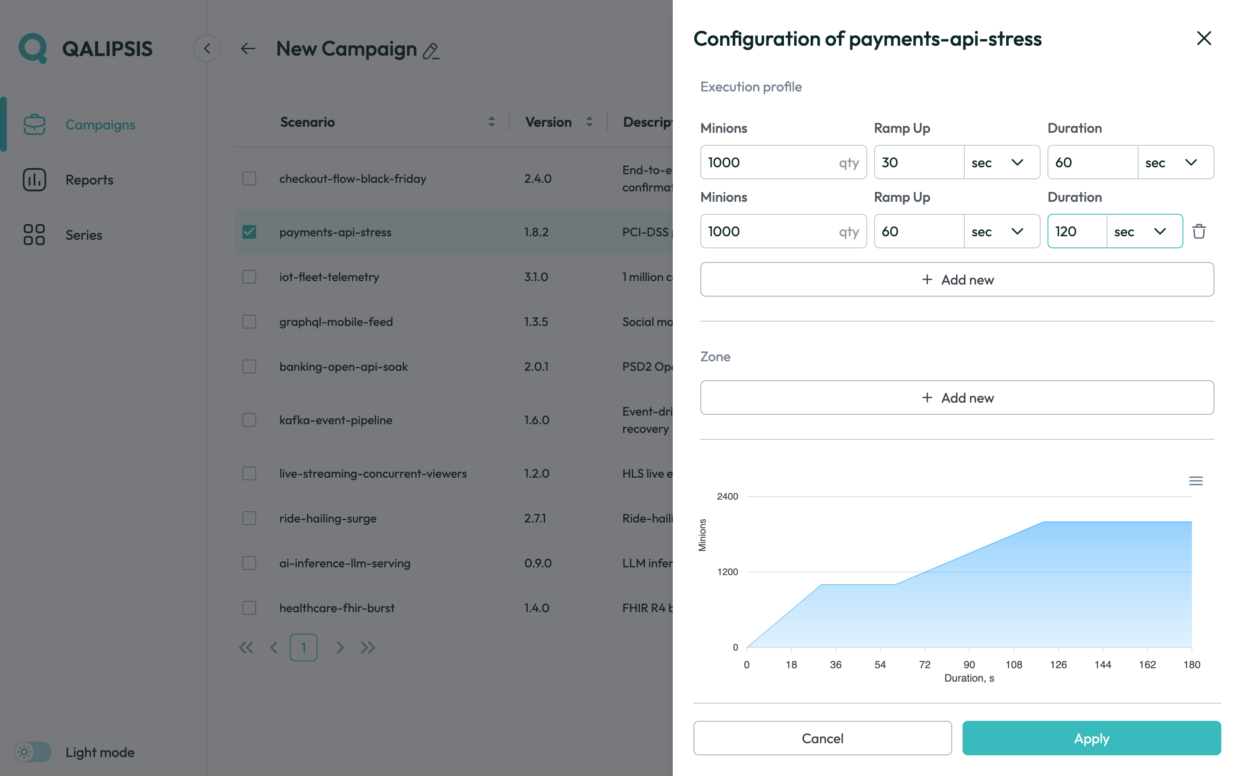
Task: Focus first stage Ramp Up field 30
Action: [919, 162]
